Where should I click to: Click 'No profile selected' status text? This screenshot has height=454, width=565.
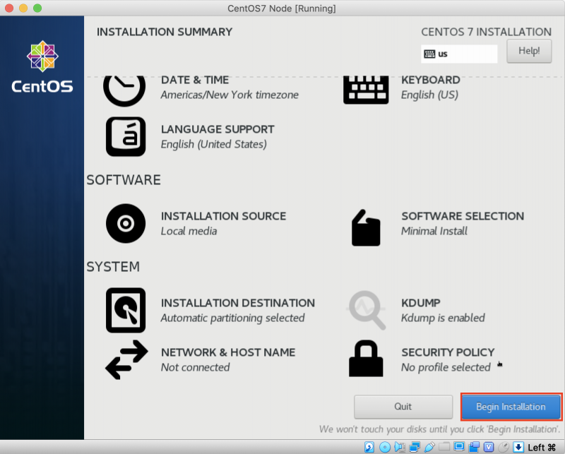[x=446, y=367]
